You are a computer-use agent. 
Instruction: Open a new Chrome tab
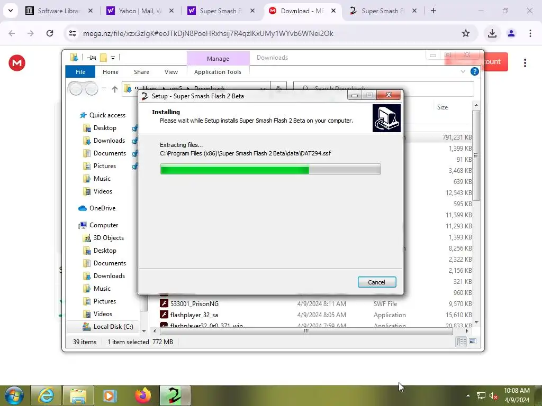click(x=433, y=11)
